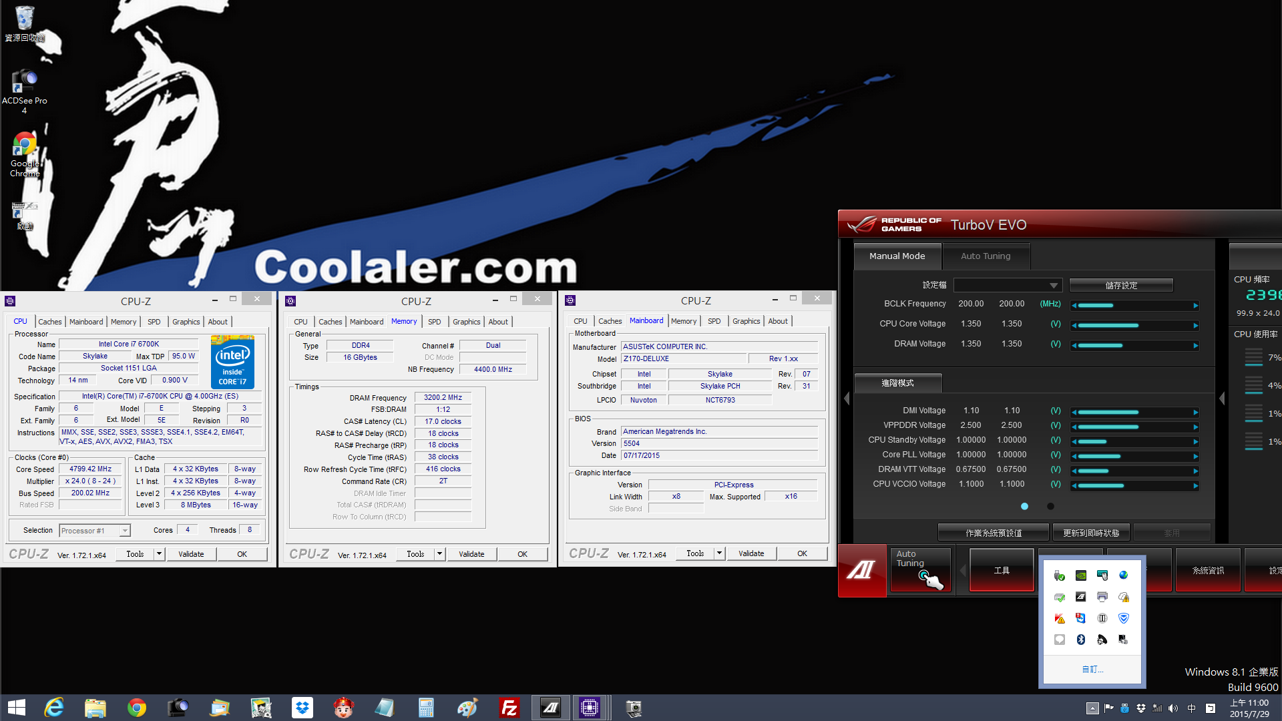Click the Bluetooth icon in tray popup
Image resolution: width=1282 pixels, height=721 pixels.
point(1080,640)
